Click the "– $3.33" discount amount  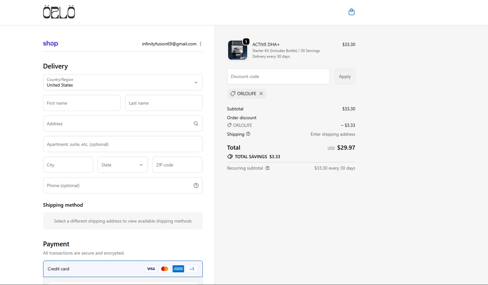[x=348, y=125]
